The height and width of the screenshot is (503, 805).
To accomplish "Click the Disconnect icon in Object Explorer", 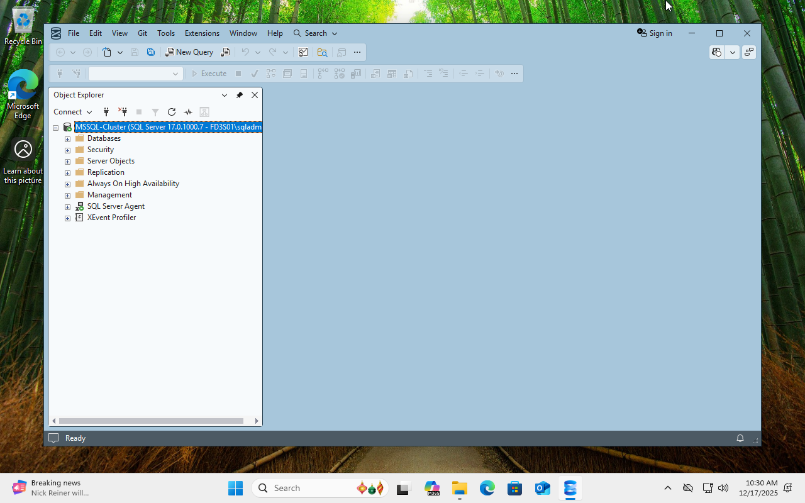I will [x=123, y=112].
